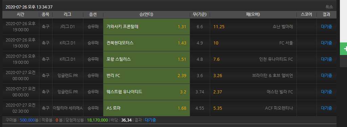Click 대기중 status in the first row

(326, 26)
